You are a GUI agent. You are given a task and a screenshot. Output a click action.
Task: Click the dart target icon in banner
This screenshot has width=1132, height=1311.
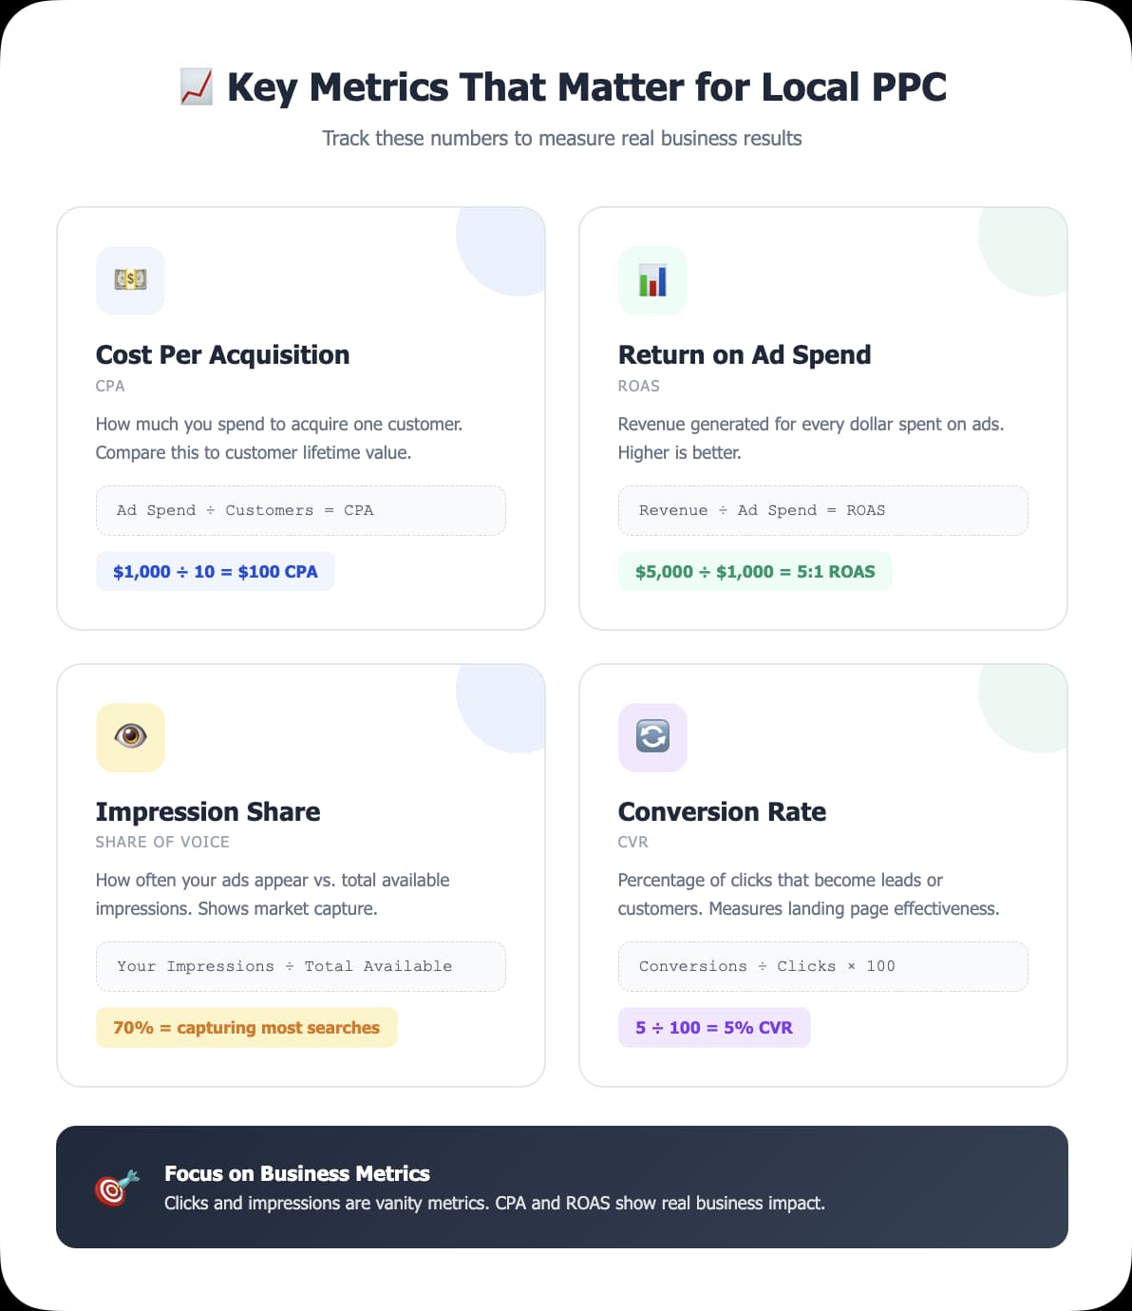pos(117,1187)
